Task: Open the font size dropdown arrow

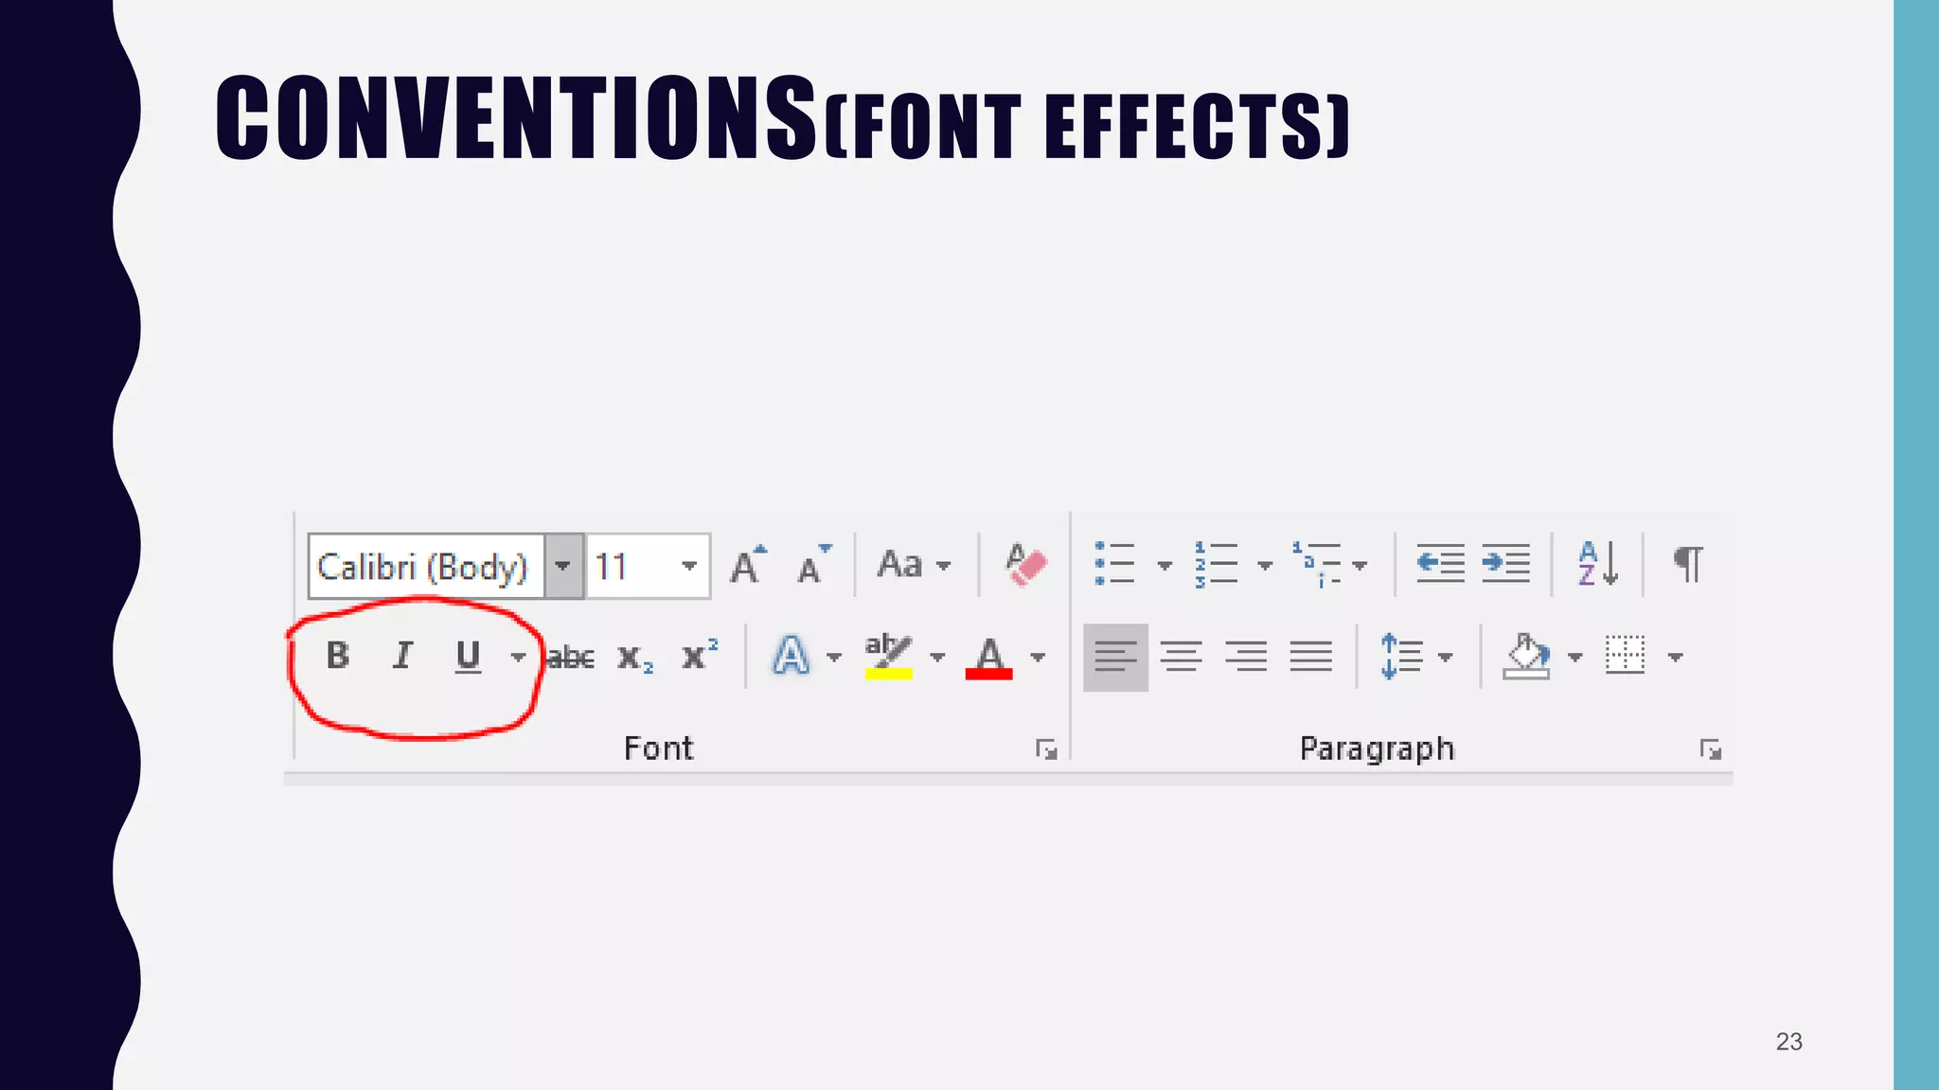Action: (689, 566)
